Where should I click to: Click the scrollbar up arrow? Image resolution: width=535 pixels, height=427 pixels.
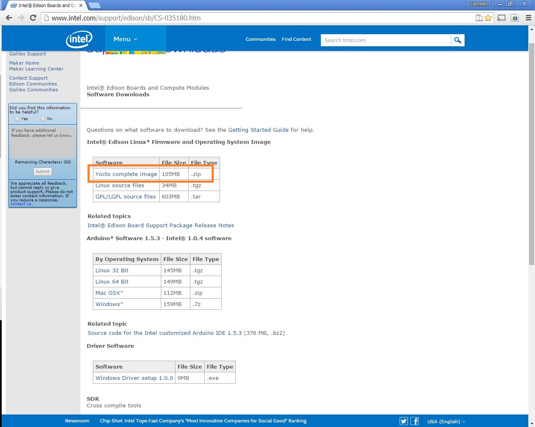point(531,29)
